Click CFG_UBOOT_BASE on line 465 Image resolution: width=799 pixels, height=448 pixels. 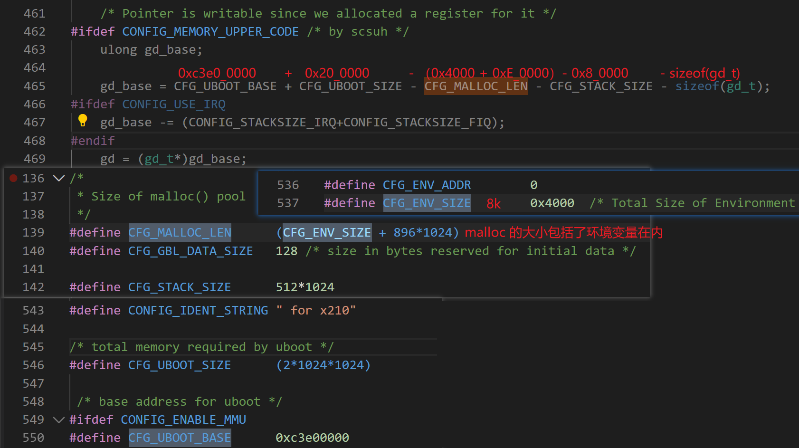click(225, 86)
